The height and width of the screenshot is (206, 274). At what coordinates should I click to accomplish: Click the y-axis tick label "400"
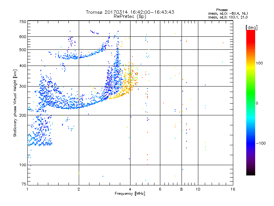23,66
